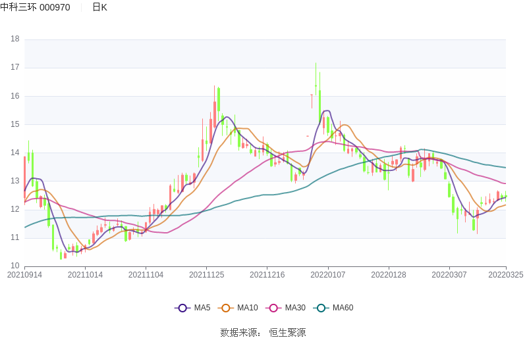Click the 20211125 date axis label
This screenshot has width=527, height=340.
[207, 275]
